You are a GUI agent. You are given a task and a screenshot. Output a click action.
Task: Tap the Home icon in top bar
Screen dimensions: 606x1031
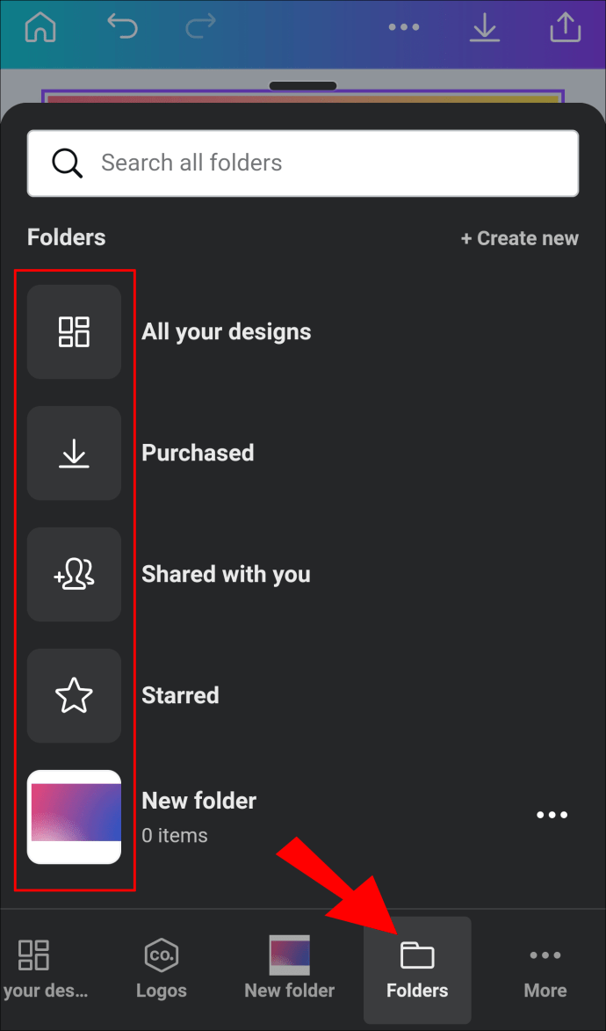pyautogui.click(x=40, y=27)
